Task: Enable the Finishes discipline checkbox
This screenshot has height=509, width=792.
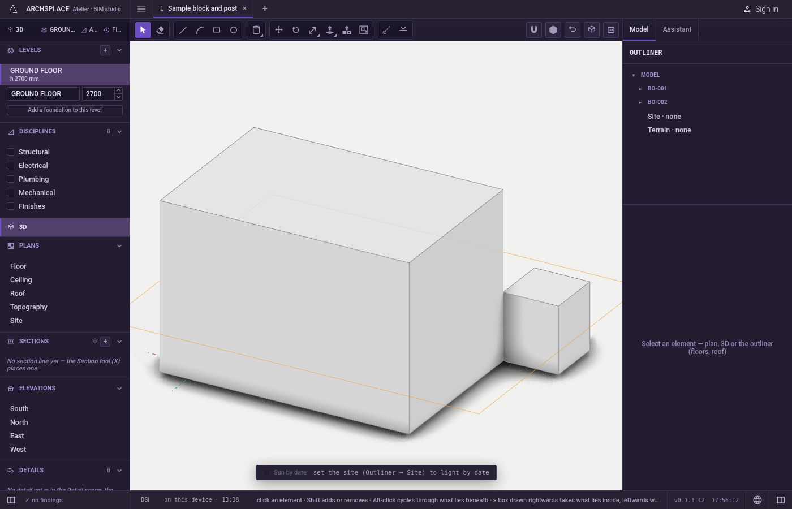Action: point(10,206)
